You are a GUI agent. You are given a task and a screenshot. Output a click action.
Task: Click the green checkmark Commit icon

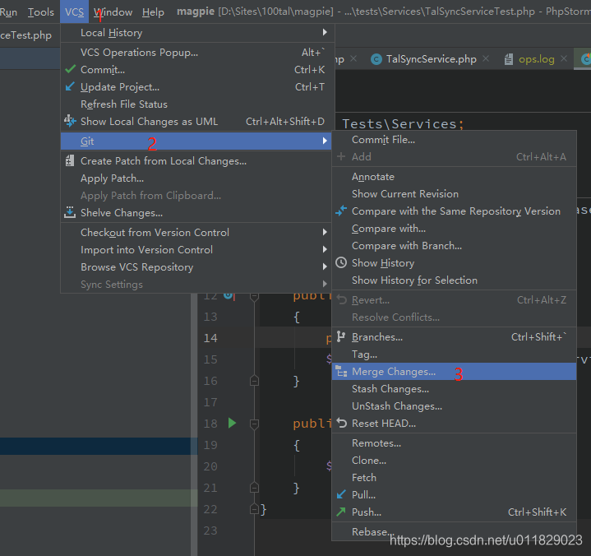[71, 69]
